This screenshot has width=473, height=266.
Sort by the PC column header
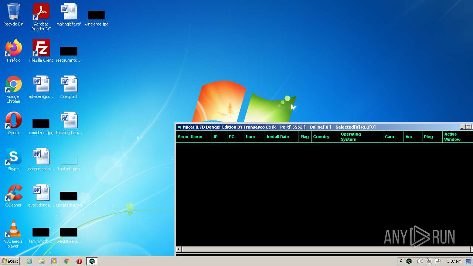(235, 137)
